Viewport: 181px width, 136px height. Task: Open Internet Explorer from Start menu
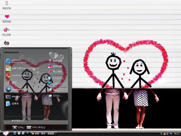(x=16, y=61)
